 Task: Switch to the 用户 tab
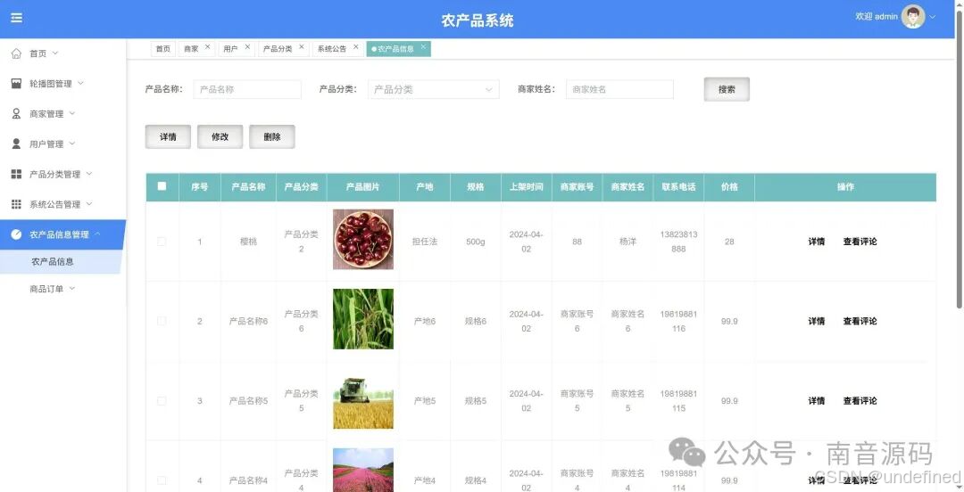230,48
